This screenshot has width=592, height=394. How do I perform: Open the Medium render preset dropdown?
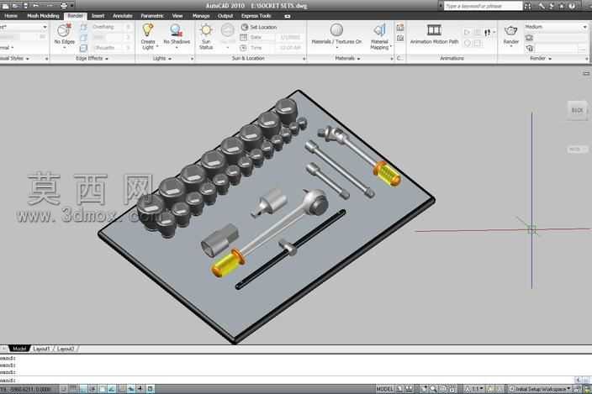pos(555,27)
